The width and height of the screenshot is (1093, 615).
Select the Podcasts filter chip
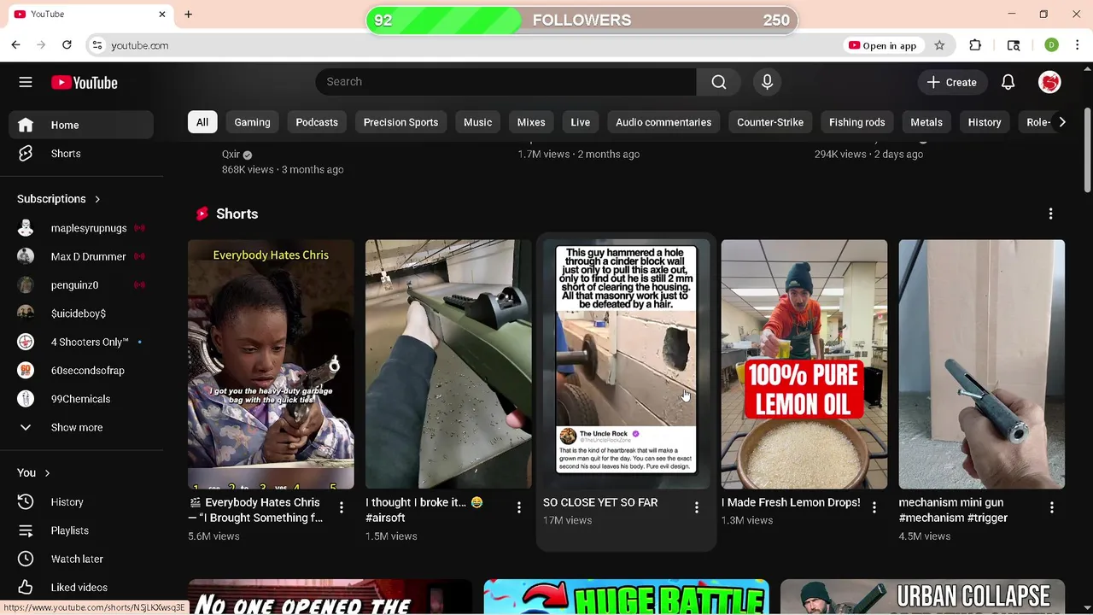coord(317,122)
